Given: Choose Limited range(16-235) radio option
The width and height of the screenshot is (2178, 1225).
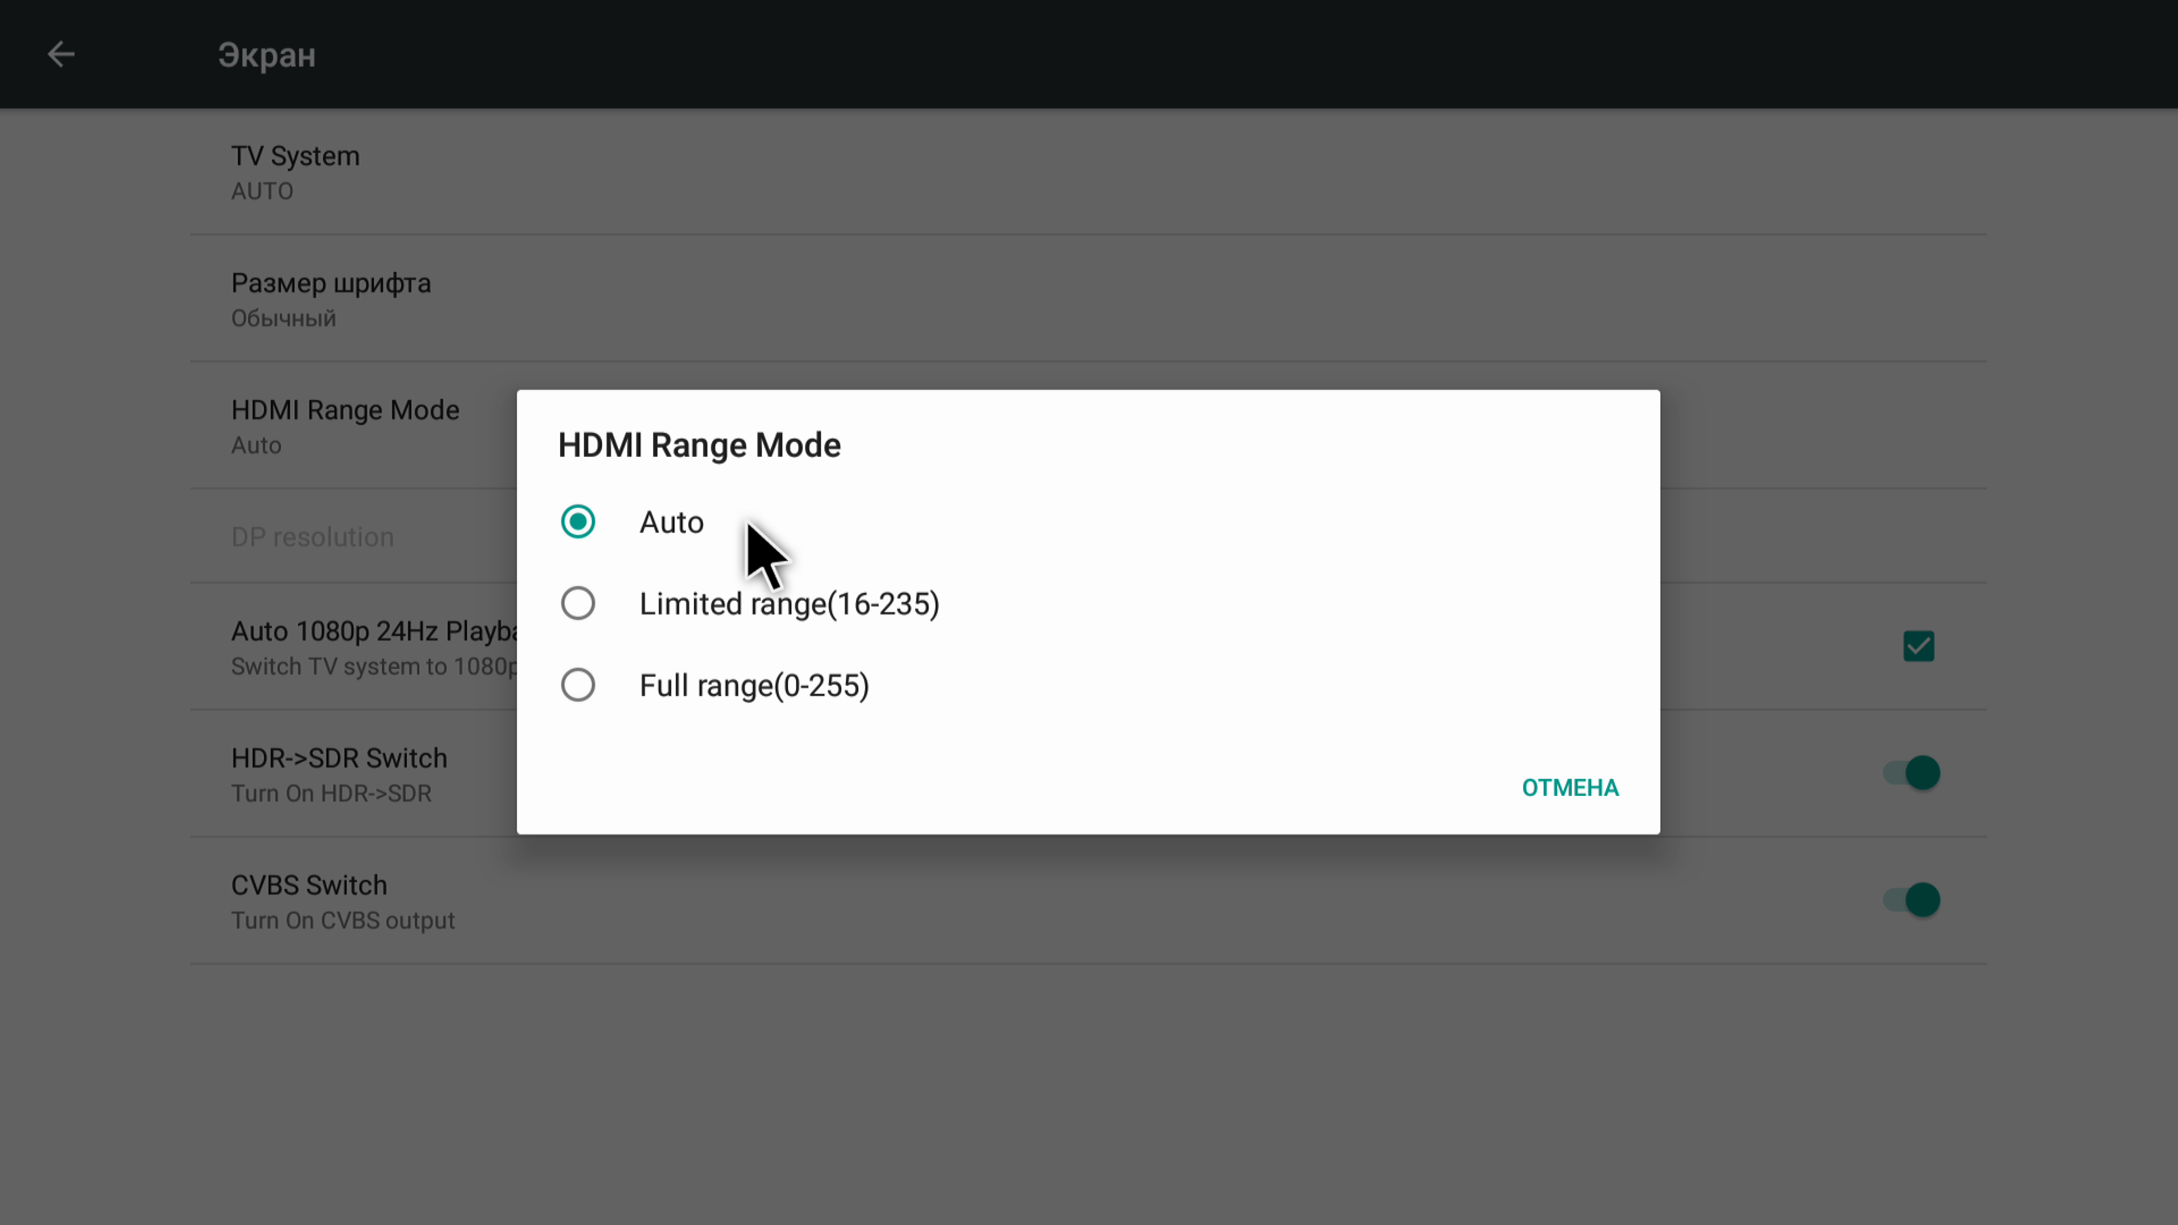Looking at the screenshot, I should click(579, 603).
